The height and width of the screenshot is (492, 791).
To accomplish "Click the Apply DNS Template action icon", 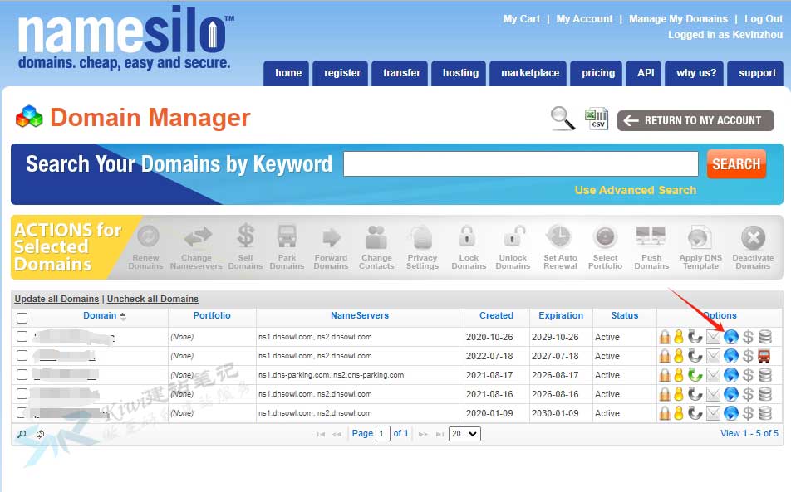I will pos(700,236).
